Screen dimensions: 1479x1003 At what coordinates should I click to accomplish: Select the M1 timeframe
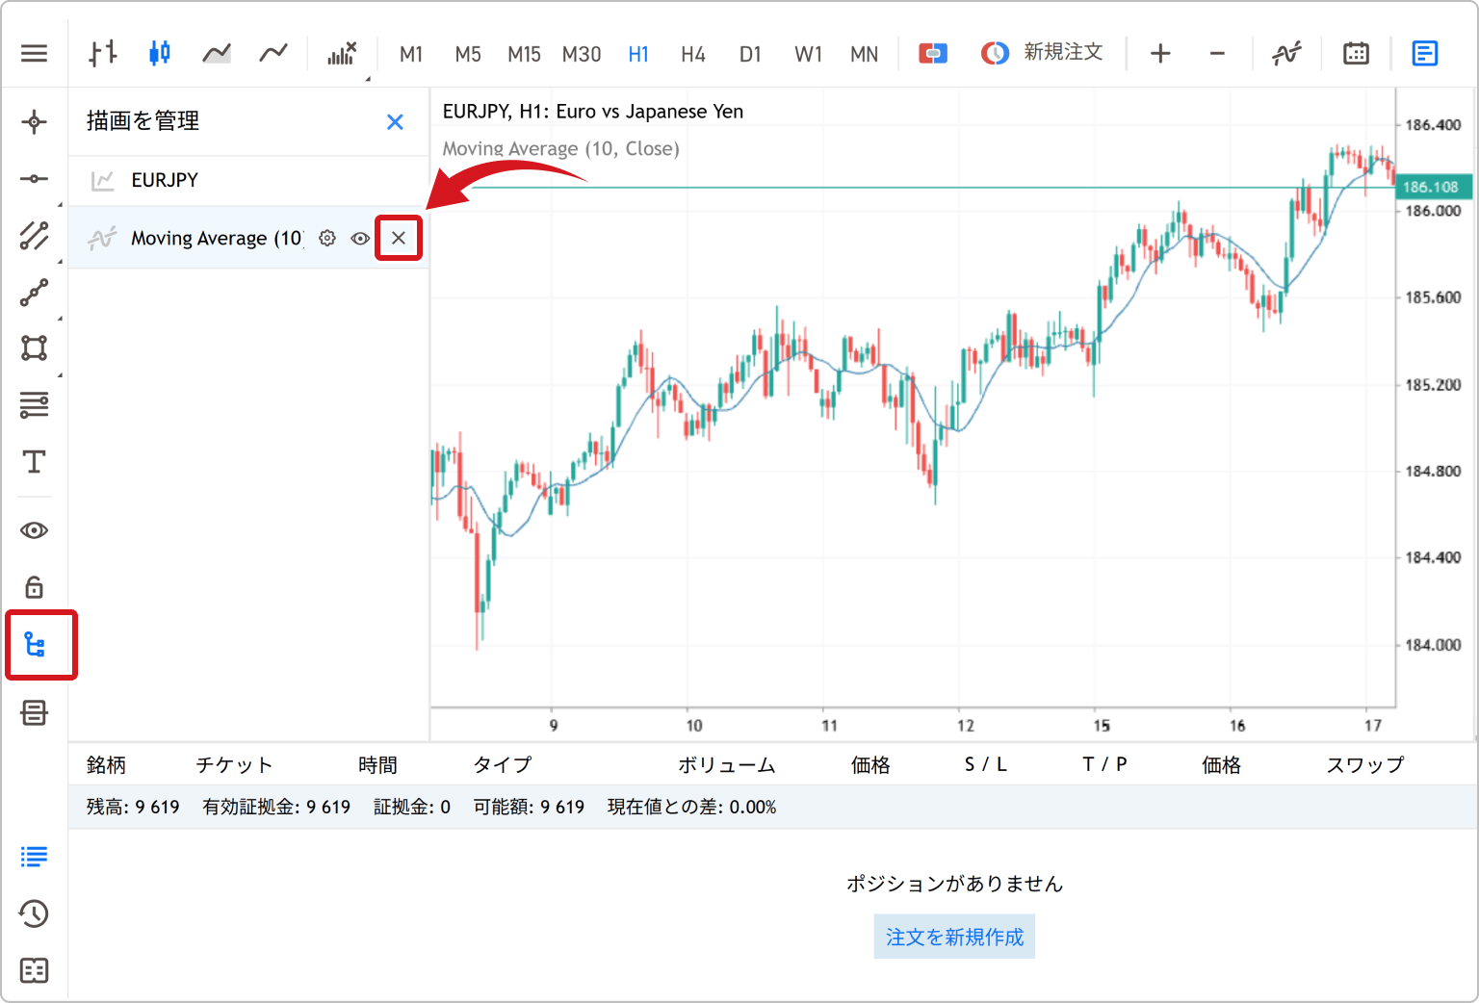click(411, 54)
